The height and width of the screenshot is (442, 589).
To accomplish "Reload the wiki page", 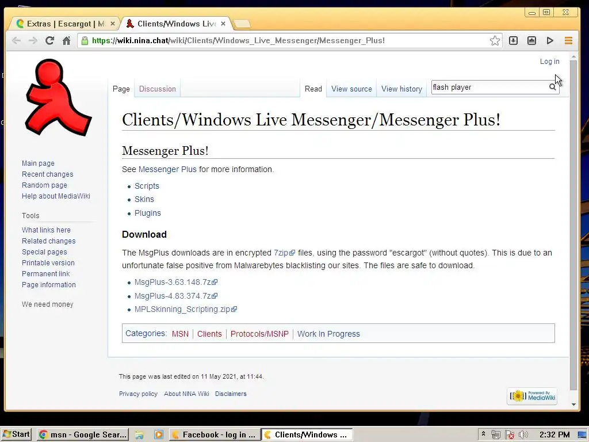I will pyautogui.click(x=49, y=41).
